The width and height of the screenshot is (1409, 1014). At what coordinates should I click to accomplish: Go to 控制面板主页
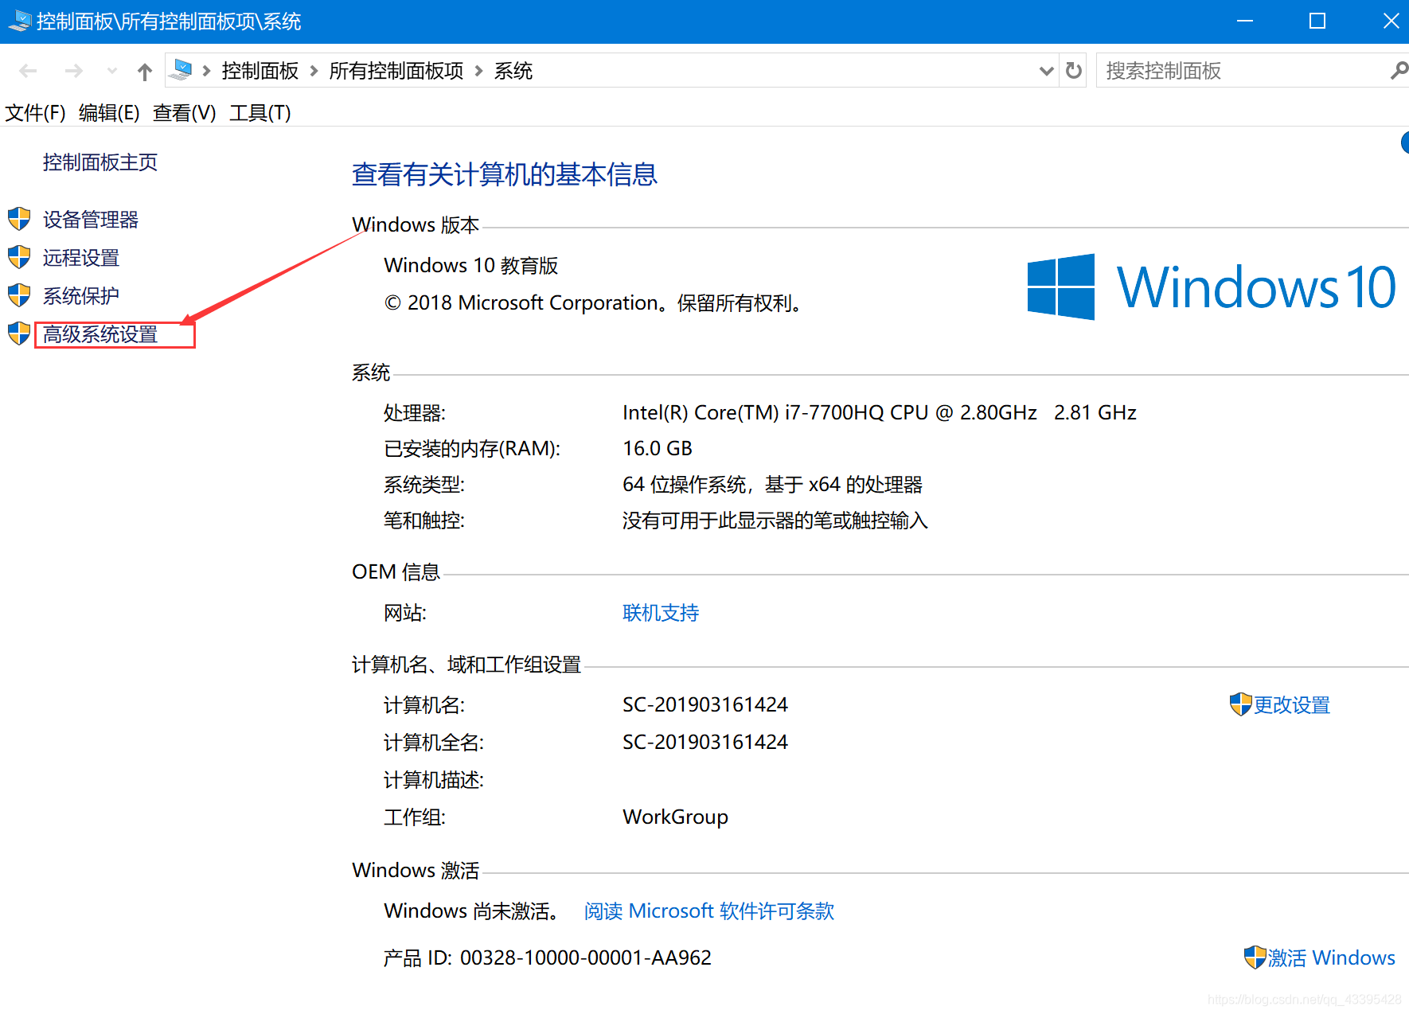(100, 162)
